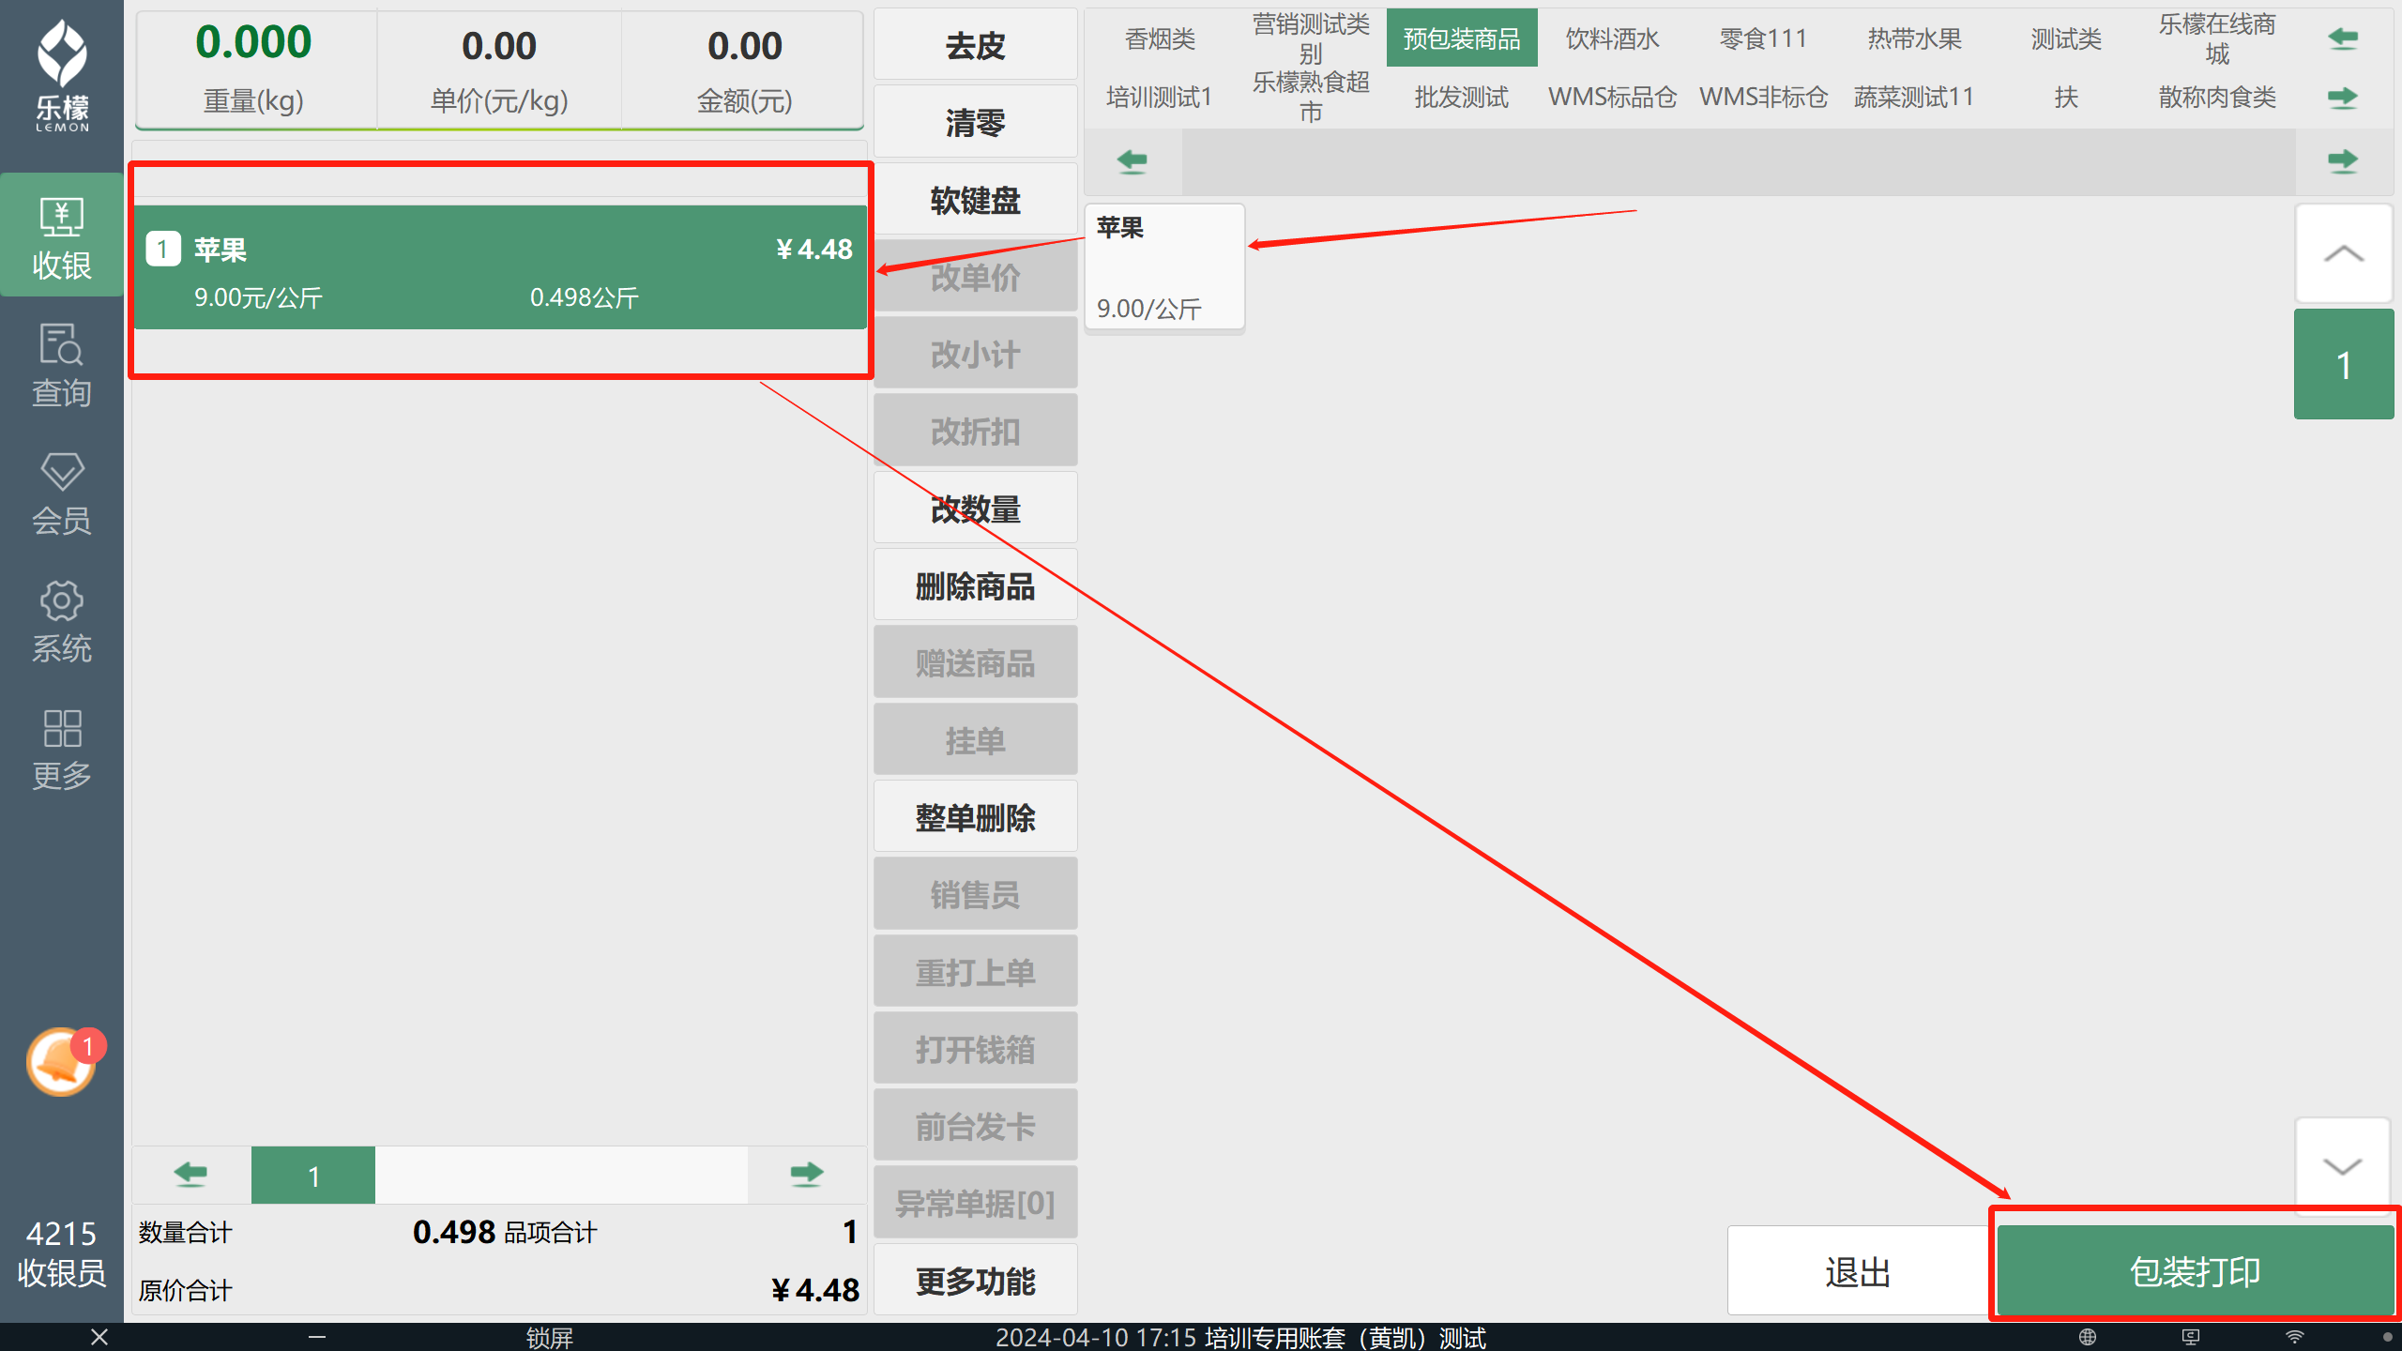
Task: Click the 删除商品 delete item button
Action: coord(976,585)
